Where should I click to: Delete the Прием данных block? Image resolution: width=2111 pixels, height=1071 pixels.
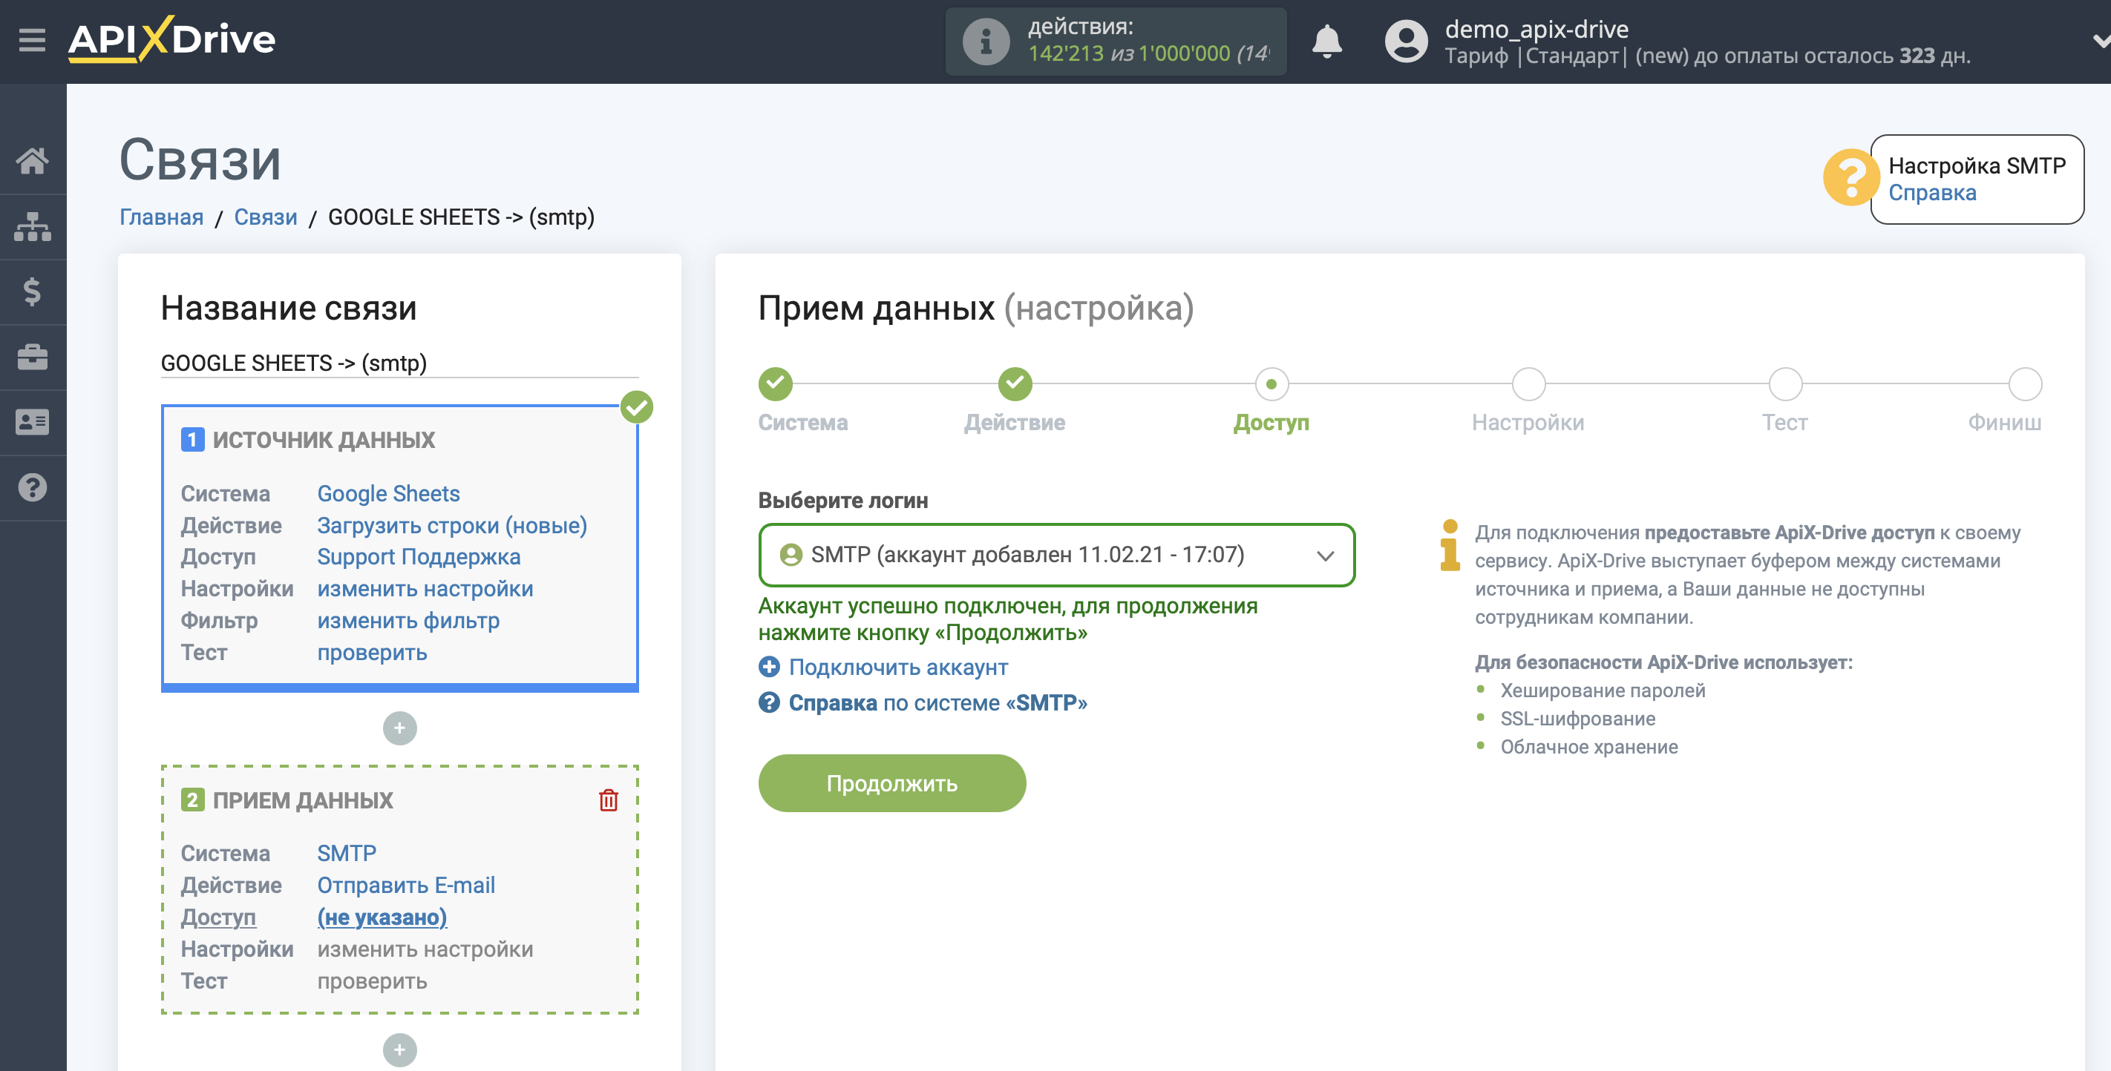[608, 800]
